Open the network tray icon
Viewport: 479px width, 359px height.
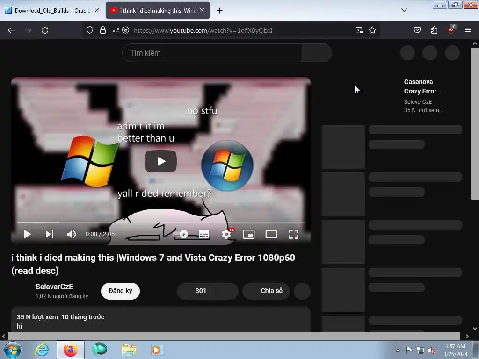tap(421, 350)
